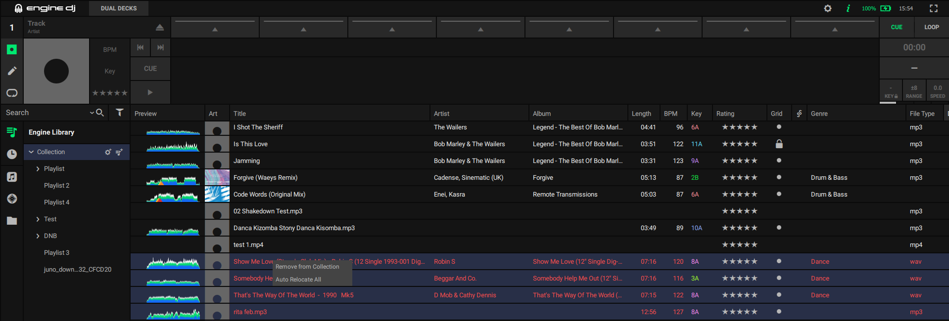Toggle grid dot for I Shot The Sheriff
Viewport: 949px width, 321px height.
[x=779, y=127]
